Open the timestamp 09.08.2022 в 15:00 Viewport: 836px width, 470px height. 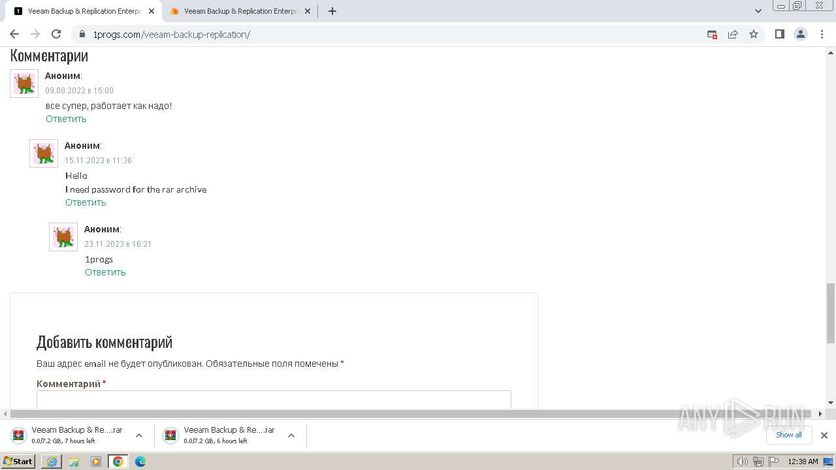79,91
